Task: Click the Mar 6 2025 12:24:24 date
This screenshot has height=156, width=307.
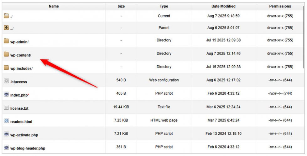Action: pos(223,107)
